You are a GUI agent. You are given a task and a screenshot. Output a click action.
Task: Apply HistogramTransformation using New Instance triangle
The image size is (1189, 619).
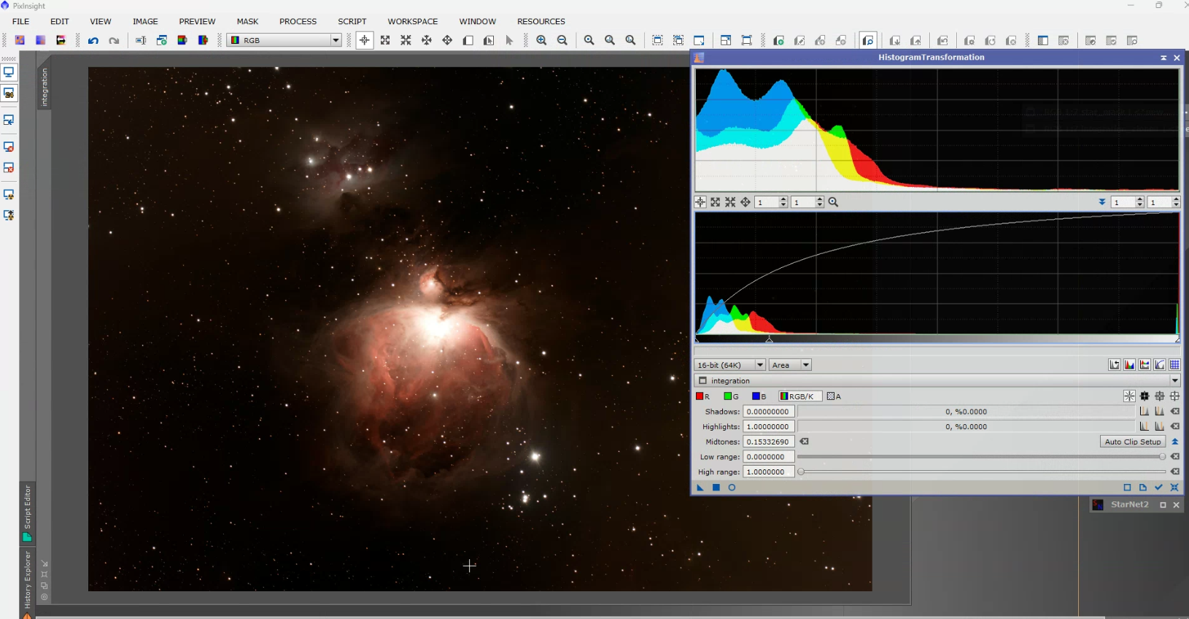700,488
